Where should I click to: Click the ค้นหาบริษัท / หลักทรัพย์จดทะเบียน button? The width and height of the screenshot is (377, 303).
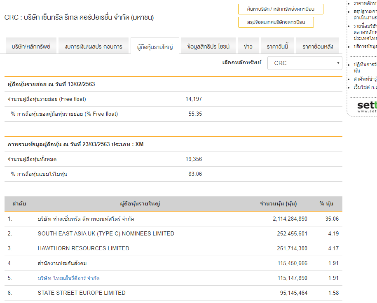[x=281, y=9]
